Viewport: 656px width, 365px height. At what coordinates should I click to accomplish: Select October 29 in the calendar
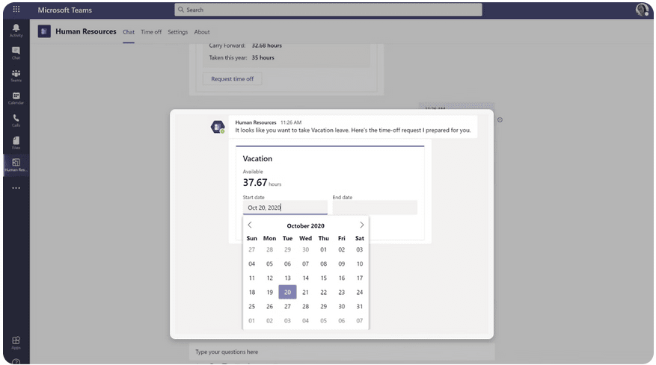click(323, 307)
